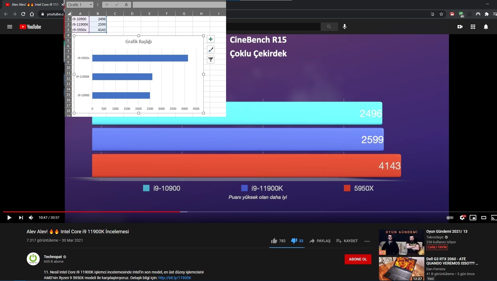Image resolution: width=497 pixels, height=281 pixels.
Task: Click the dislike button showing 33
Action: point(297,241)
